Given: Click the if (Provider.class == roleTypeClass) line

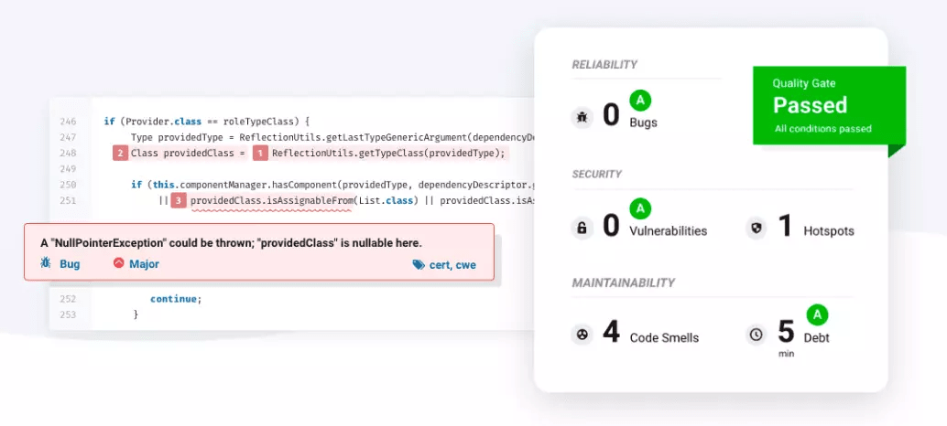Looking at the screenshot, I should tap(207, 122).
